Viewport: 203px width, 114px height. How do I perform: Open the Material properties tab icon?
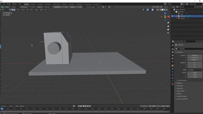tap(173, 84)
